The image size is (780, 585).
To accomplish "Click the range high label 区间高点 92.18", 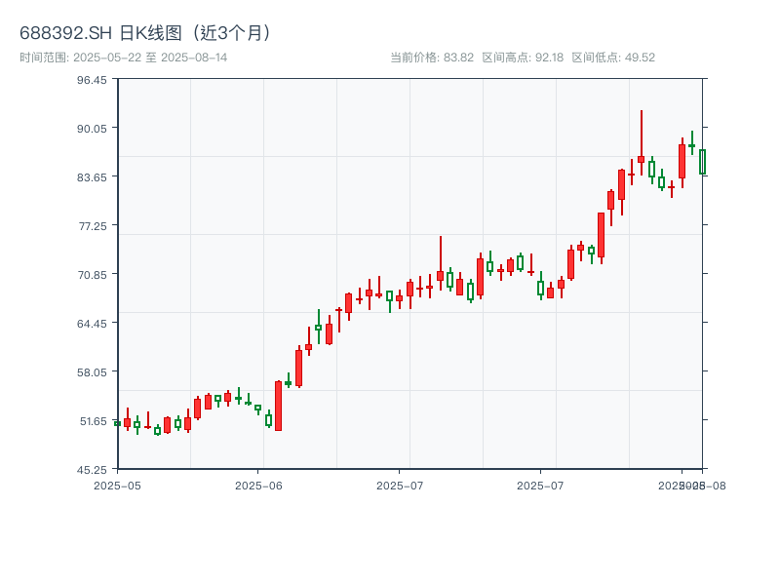I will tap(523, 58).
